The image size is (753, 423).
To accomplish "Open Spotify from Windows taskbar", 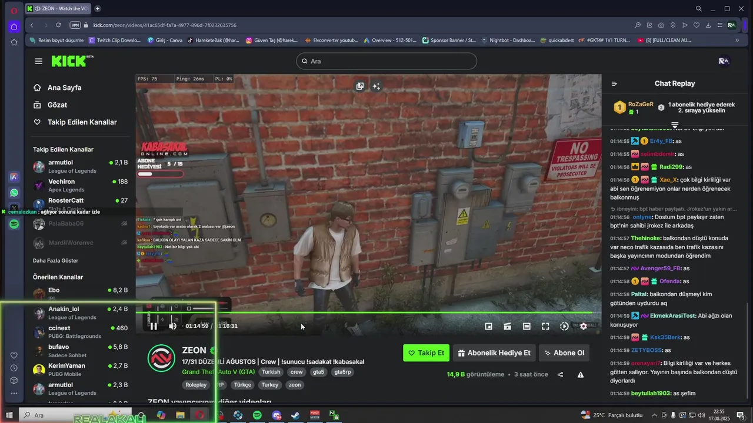I will (x=257, y=415).
